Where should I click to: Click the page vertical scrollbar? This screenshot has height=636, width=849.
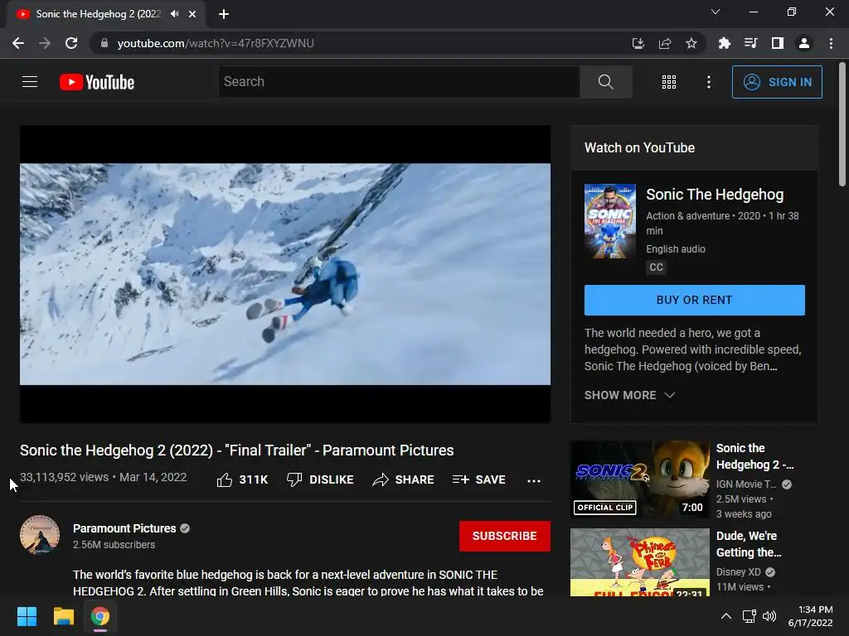[x=842, y=124]
